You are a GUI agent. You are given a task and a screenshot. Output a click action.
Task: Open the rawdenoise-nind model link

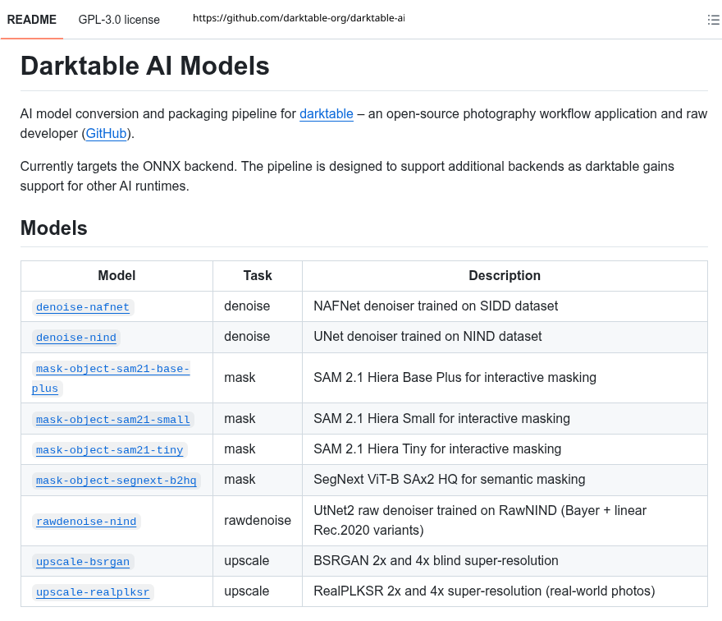click(86, 522)
